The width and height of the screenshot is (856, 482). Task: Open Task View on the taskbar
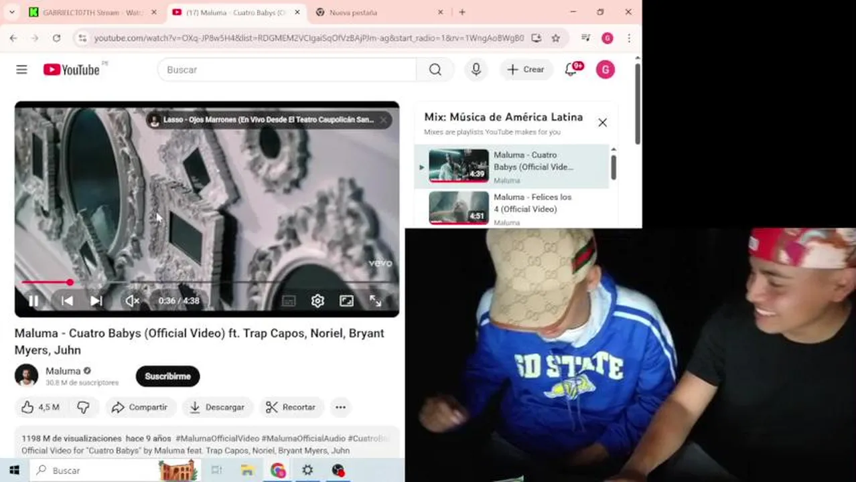216,471
